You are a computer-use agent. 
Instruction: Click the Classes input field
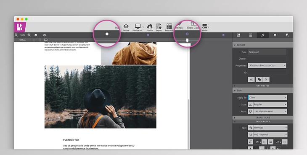267,59
